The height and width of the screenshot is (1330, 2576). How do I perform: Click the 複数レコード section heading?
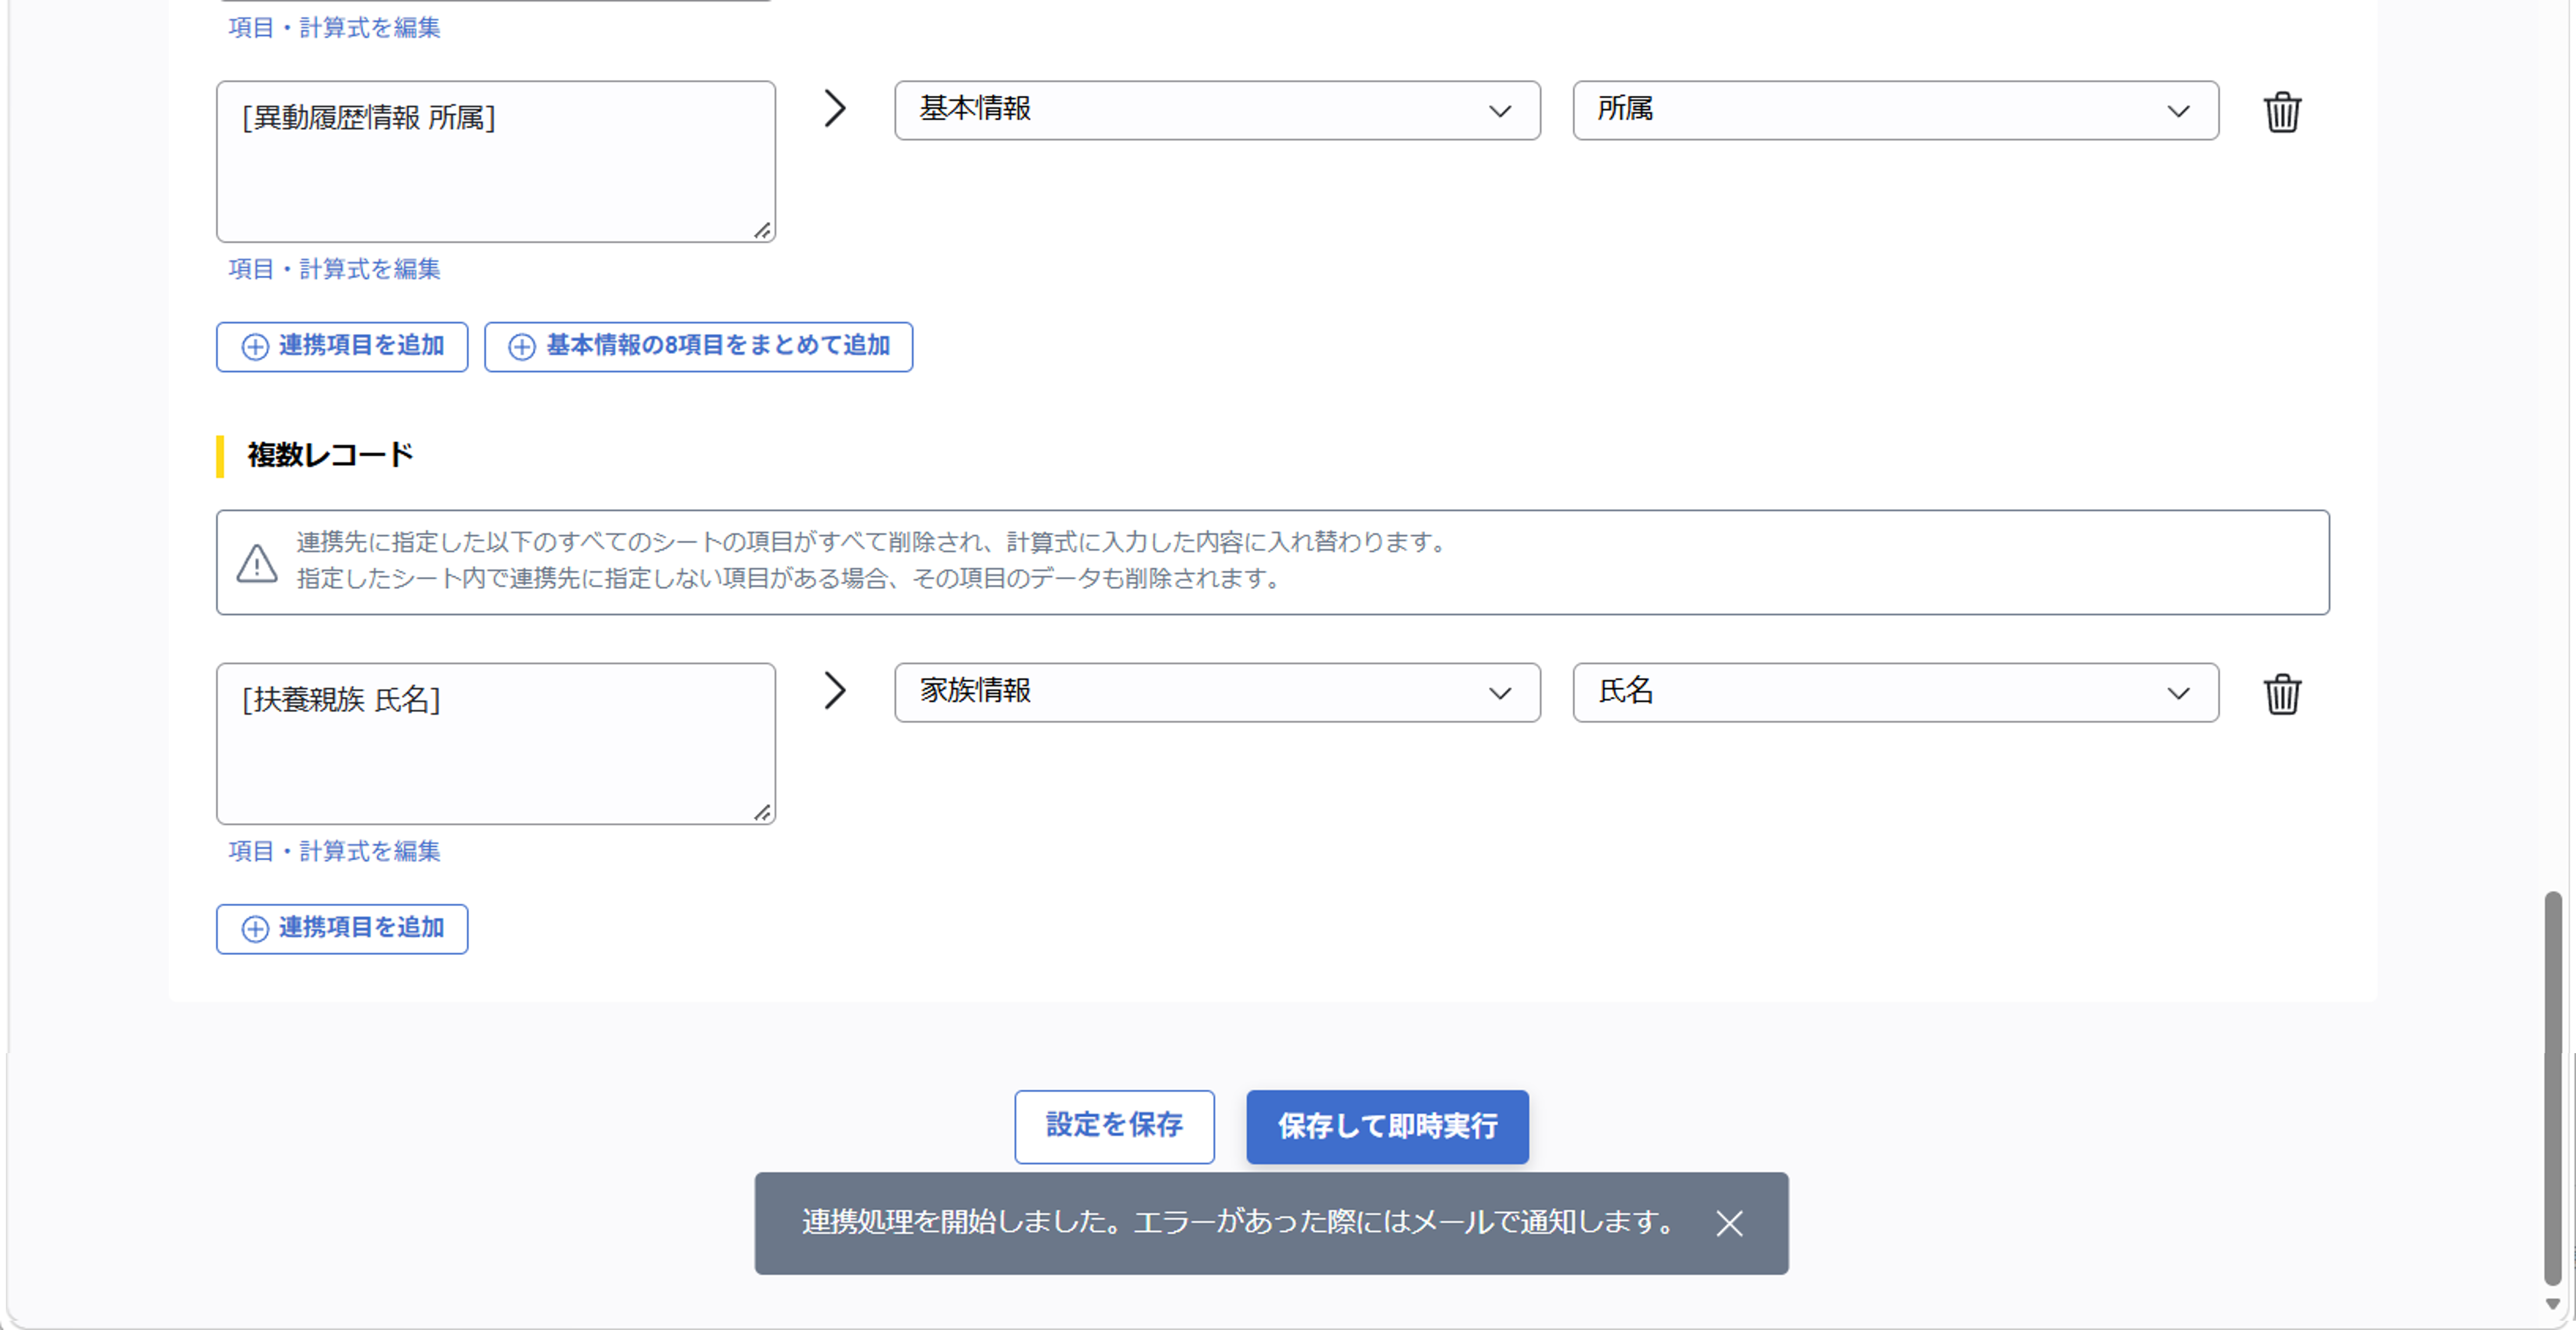(x=330, y=455)
